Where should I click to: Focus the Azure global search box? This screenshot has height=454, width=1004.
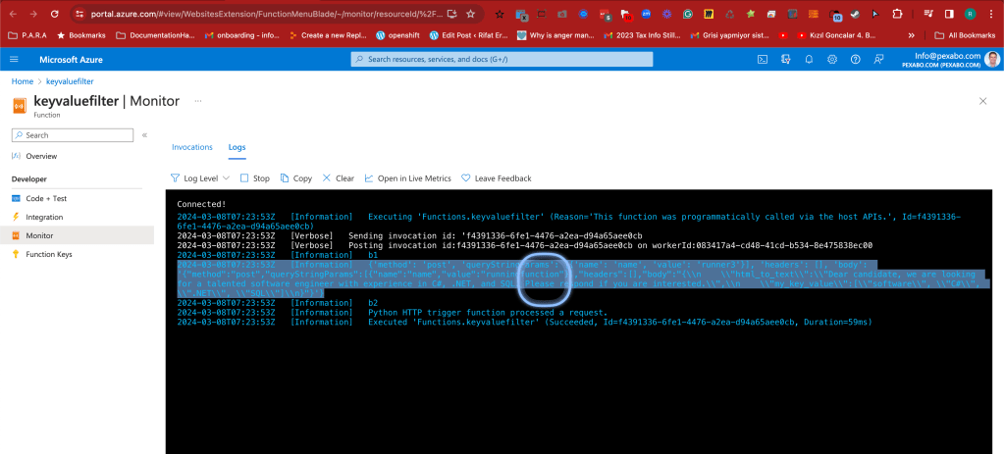click(x=502, y=60)
